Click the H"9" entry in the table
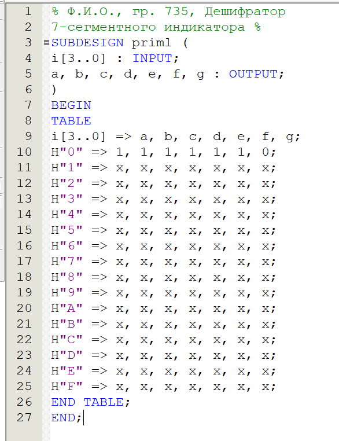This screenshot has height=441, width=339. pos(67,293)
